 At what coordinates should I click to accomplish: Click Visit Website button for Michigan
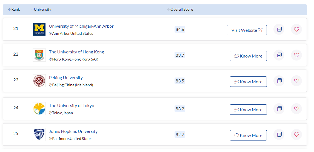point(247,30)
